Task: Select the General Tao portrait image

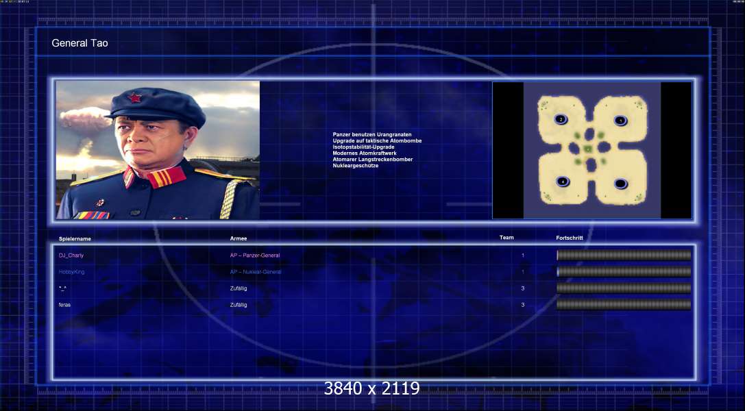Action: 158,150
